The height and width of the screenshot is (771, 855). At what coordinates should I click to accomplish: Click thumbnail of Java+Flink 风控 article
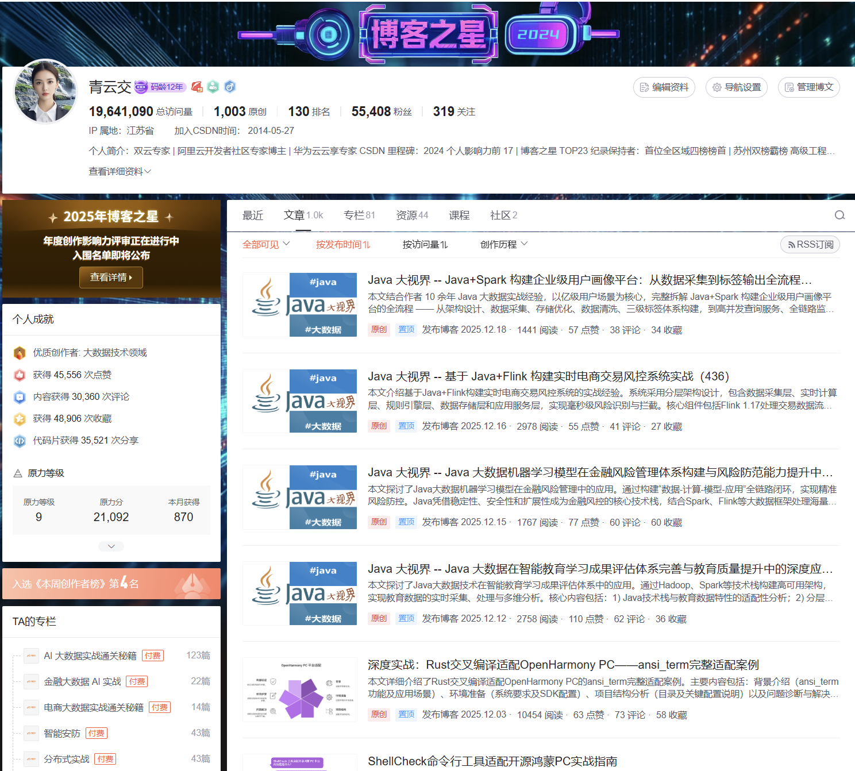(x=300, y=401)
